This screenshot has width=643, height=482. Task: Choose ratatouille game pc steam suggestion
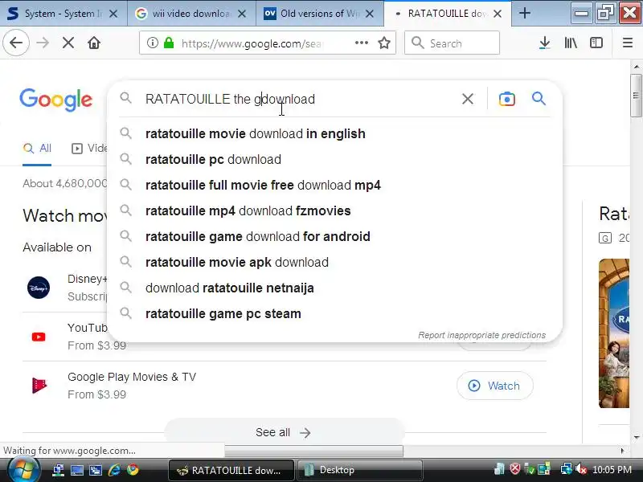334,313
